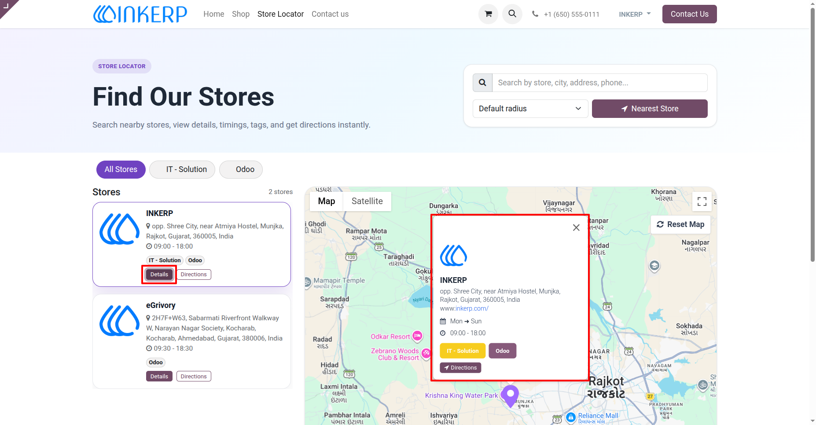Open Details for eGrivory store
Image resolution: width=816 pixels, height=425 pixels.
point(159,376)
